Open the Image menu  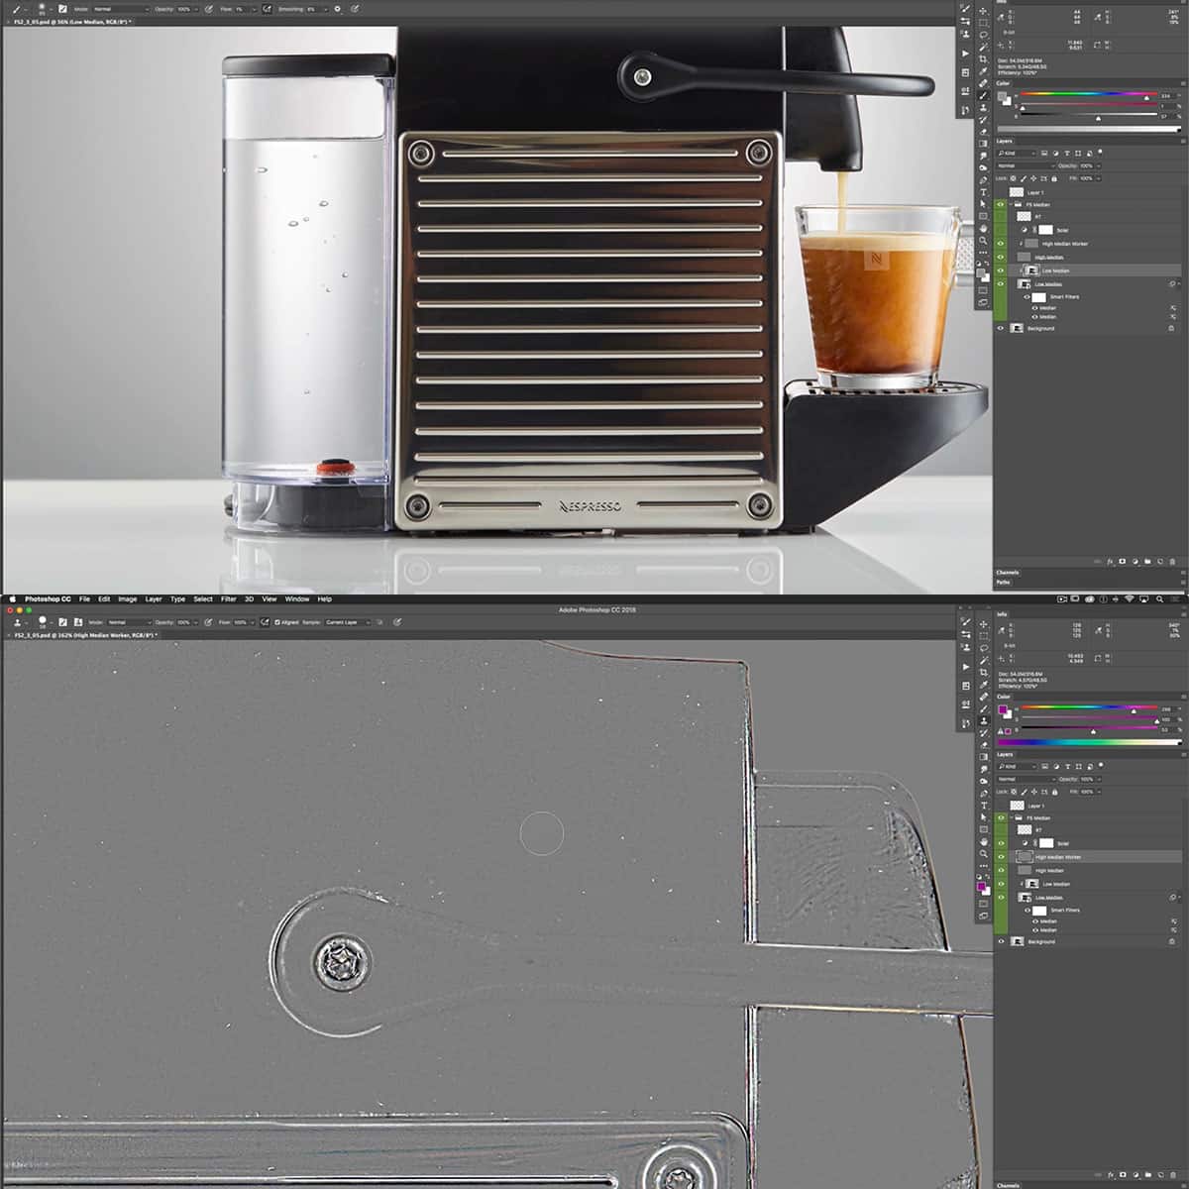pyautogui.click(x=127, y=598)
